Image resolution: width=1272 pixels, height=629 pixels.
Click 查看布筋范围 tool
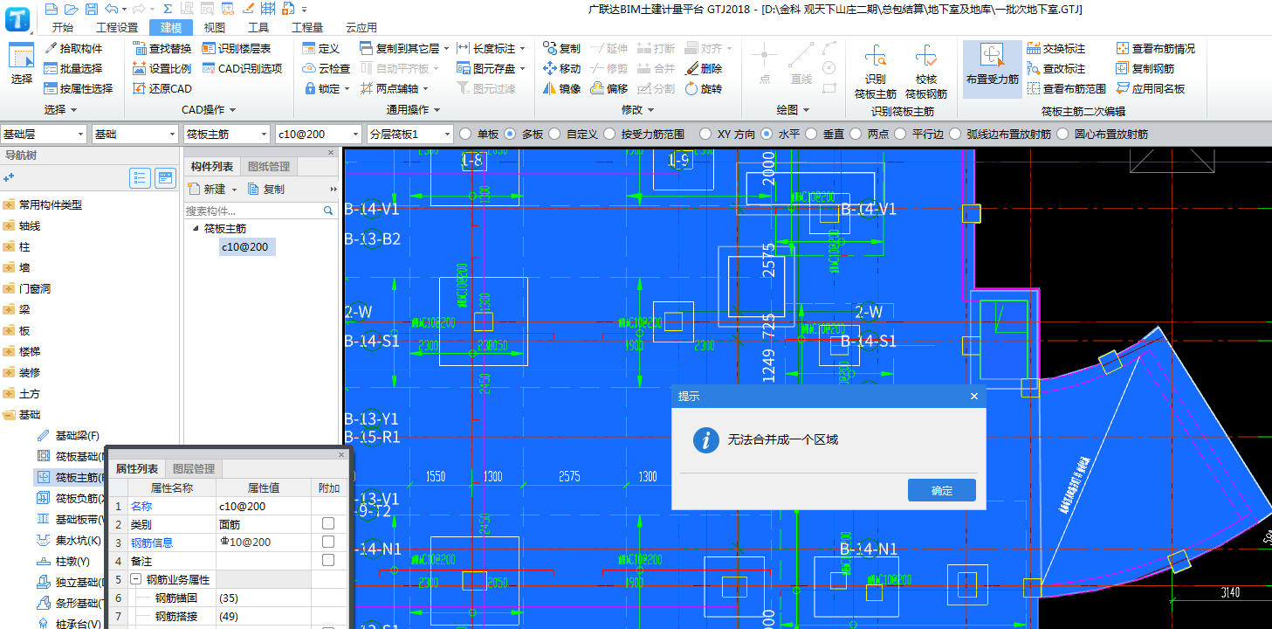[x=1067, y=88]
